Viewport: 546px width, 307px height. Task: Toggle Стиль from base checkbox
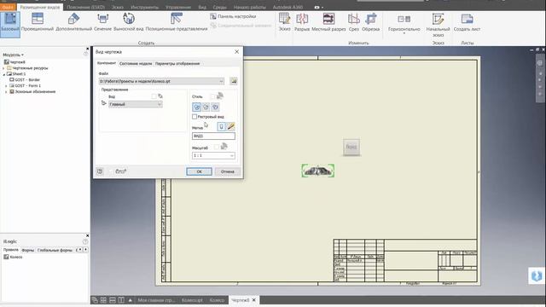212,96
